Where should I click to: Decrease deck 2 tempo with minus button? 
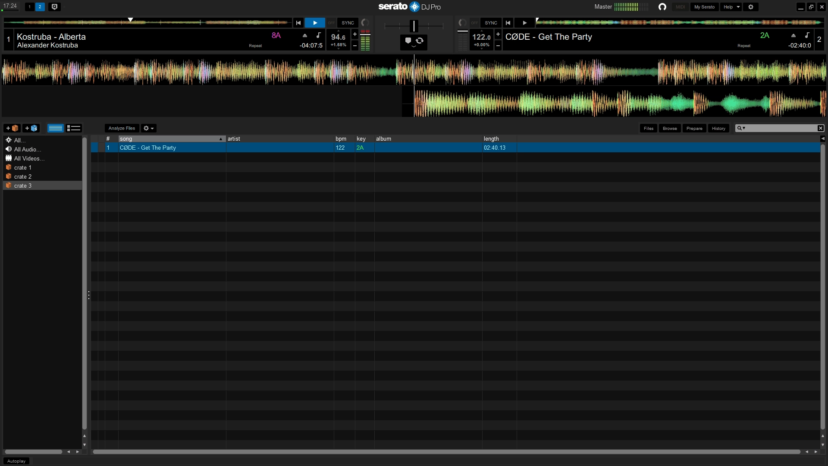498,45
